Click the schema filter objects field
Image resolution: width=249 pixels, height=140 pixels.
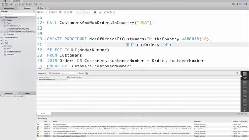coord(18,14)
